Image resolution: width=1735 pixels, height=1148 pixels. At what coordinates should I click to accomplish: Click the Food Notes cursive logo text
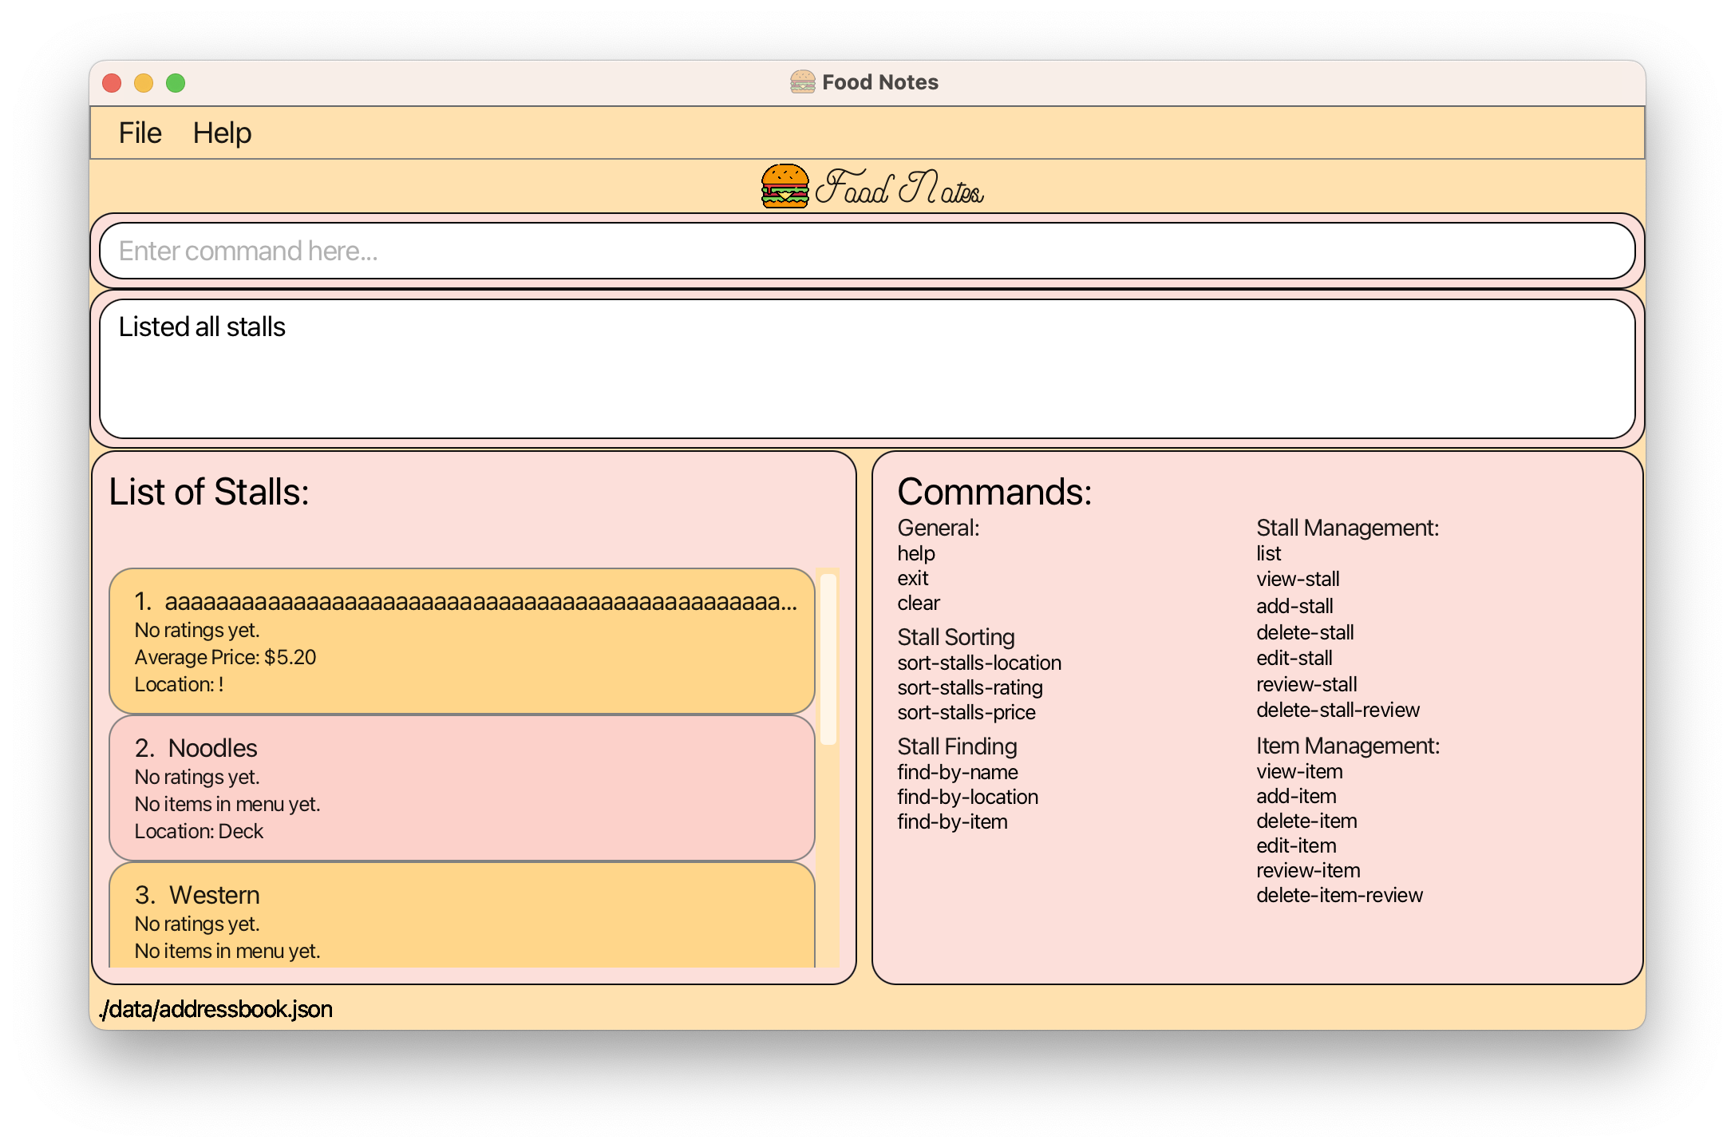(x=899, y=188)
